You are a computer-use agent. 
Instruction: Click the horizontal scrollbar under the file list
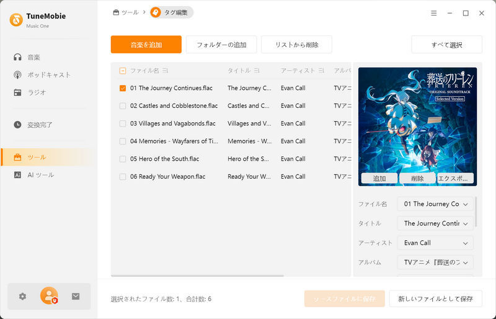197,276
